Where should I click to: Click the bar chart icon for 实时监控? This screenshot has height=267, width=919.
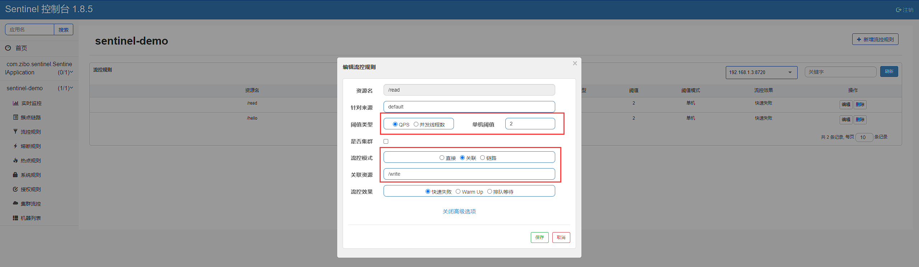pyautogui.click(x=15, y=103)
